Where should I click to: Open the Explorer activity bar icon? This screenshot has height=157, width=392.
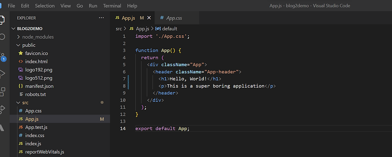(2, 20)
